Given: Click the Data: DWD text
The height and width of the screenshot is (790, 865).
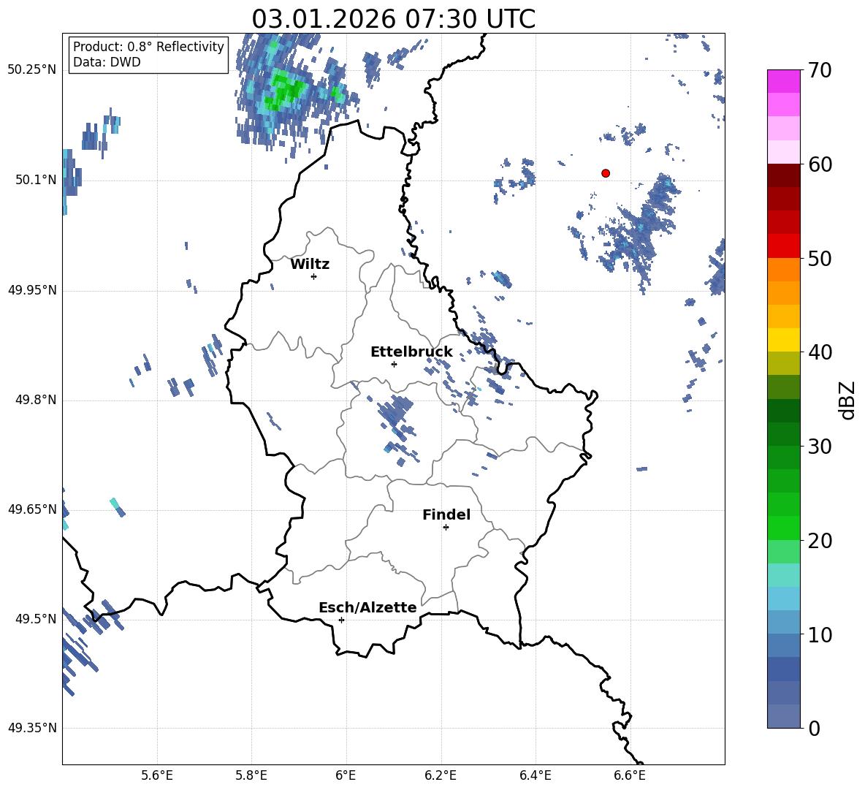Looking at the screenshot, I should (107, 62).
